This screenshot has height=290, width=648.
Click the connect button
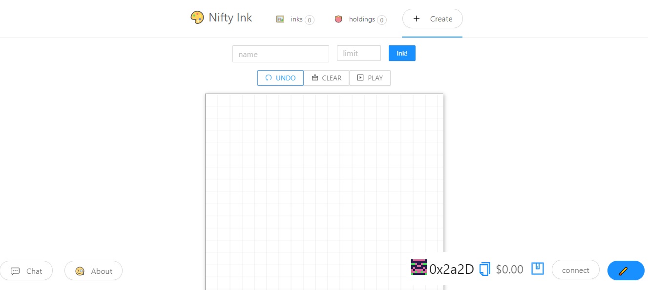coord(576,270)
